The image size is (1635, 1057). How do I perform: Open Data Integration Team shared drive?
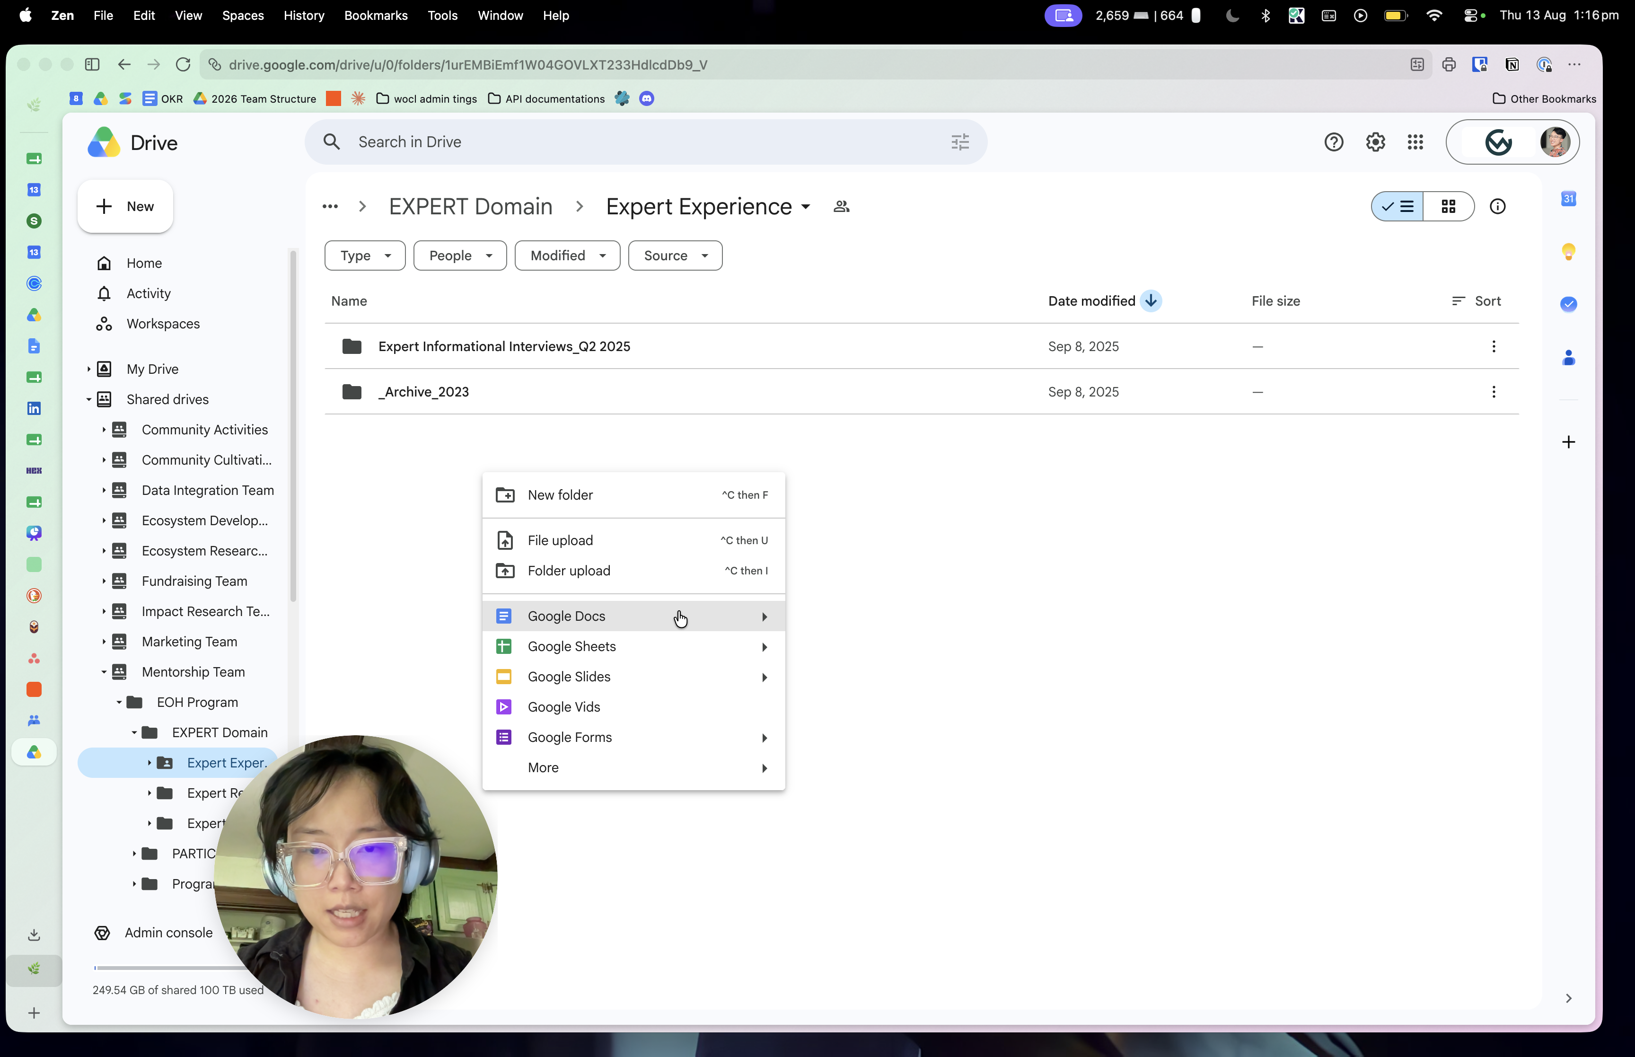[208, 490]
